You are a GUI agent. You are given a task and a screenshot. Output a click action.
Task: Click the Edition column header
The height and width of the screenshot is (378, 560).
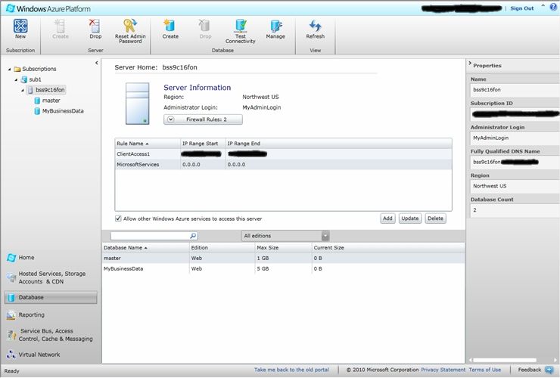(x=222, y=247)
